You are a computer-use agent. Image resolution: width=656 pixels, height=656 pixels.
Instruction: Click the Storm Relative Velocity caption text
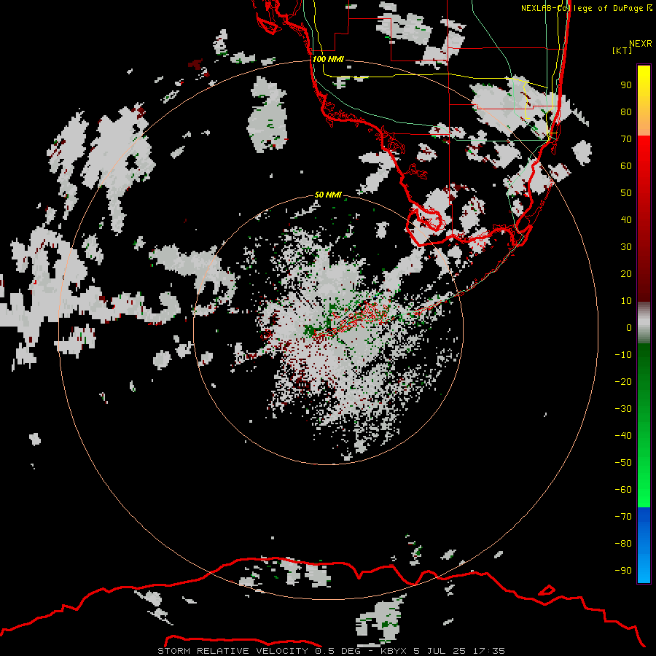point(331,651)
